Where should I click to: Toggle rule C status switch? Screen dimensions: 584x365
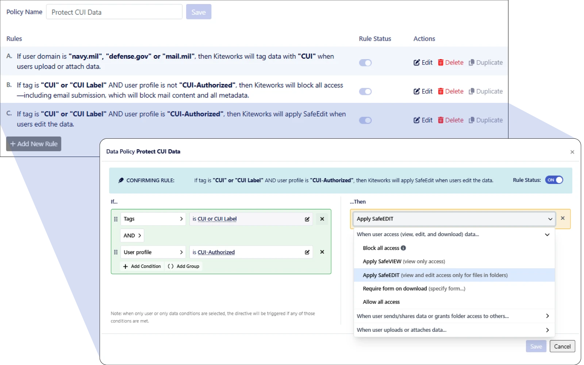365,120
